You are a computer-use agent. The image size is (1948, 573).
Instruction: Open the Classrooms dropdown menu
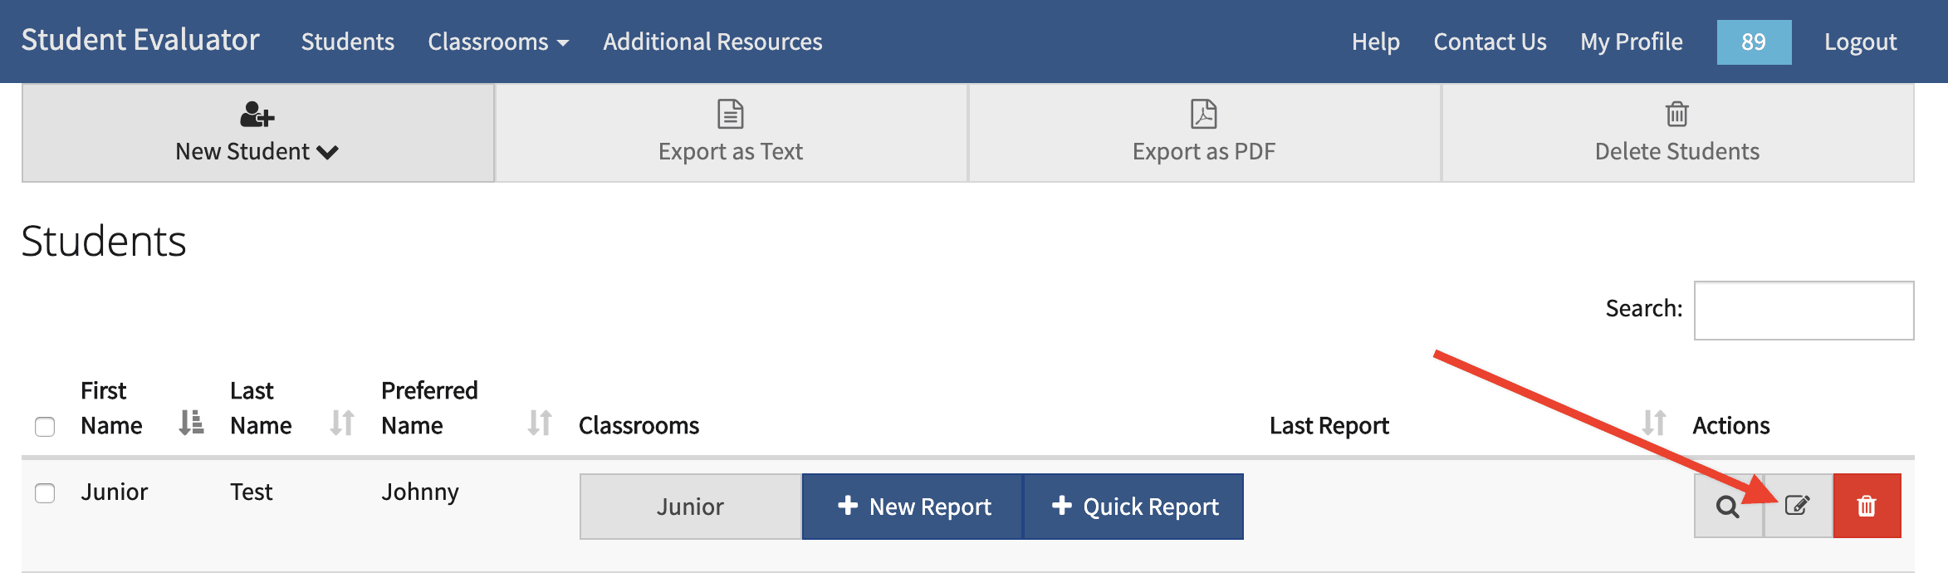pos(498,42)
